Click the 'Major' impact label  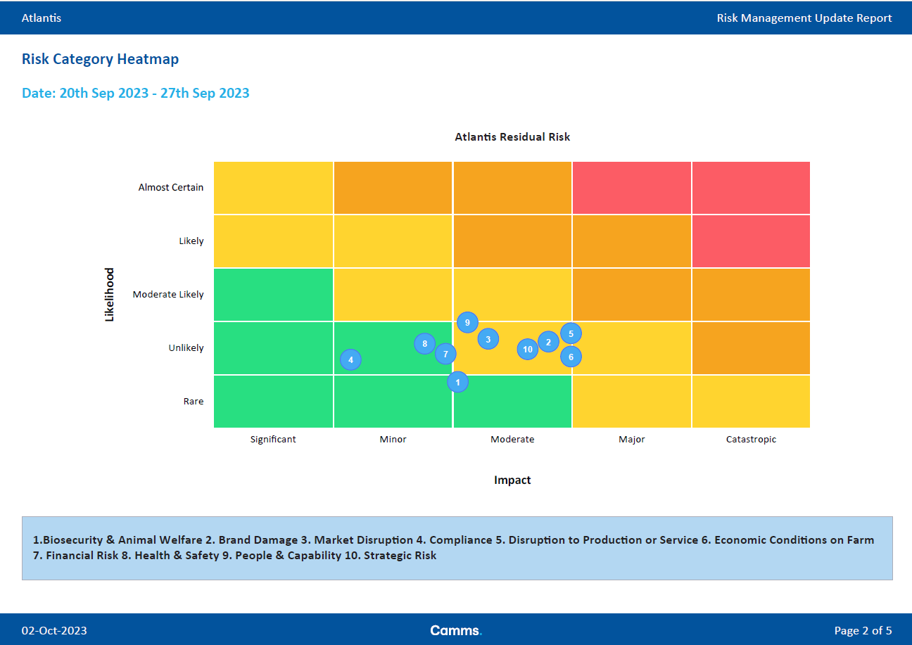coord(632,439)
